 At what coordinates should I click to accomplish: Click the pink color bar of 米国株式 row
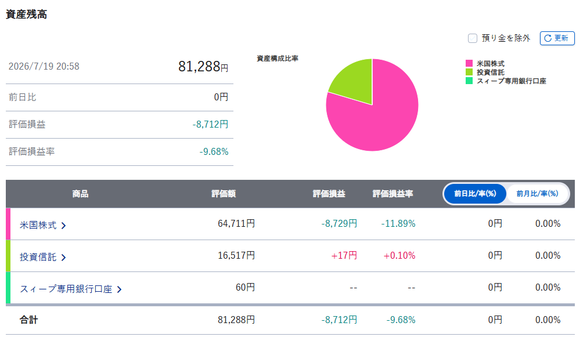8,224
